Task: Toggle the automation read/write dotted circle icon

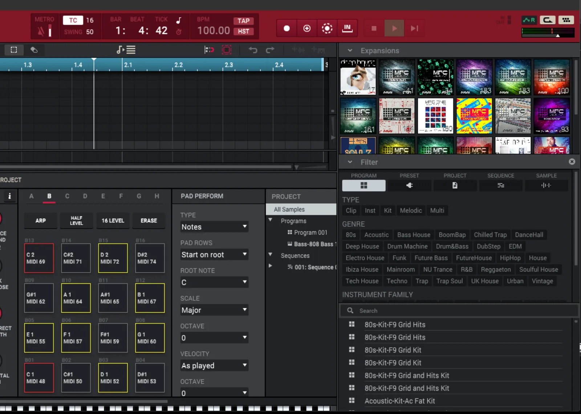Action: 327,28
